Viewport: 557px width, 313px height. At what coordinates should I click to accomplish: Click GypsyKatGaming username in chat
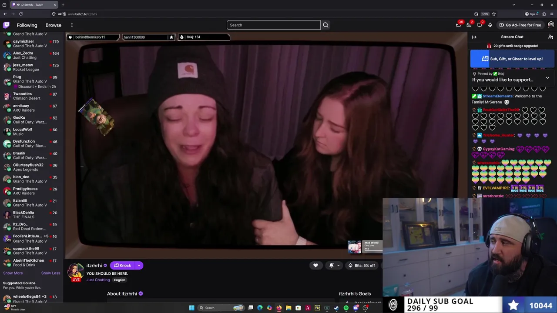coord(499,149)
